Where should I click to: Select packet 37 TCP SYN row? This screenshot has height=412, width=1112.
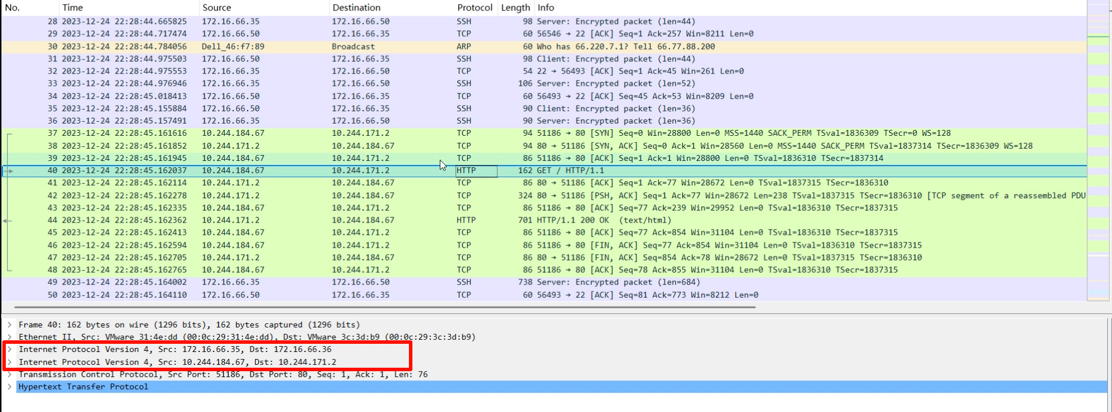point(350,133)
